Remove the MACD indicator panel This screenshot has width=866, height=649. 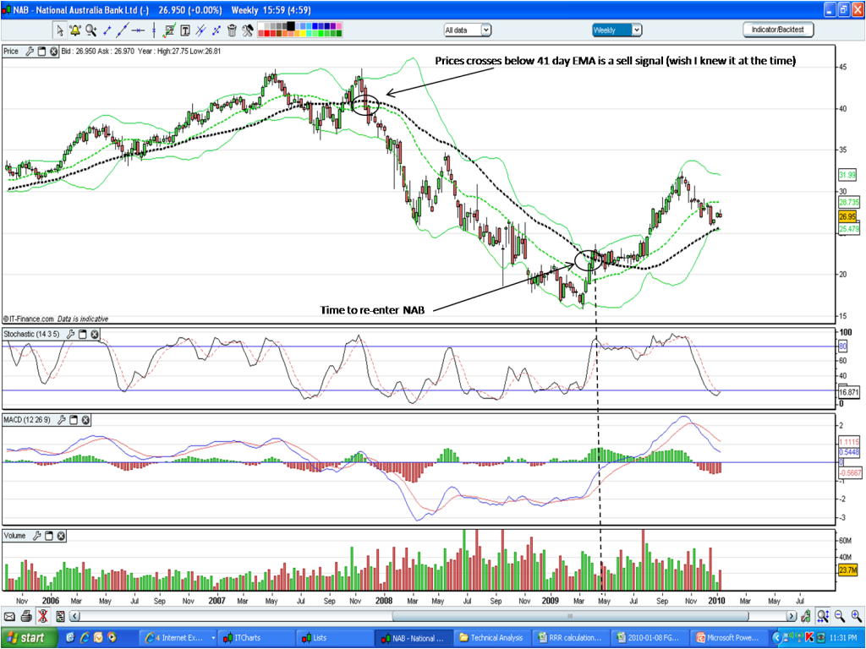point(85,421)
